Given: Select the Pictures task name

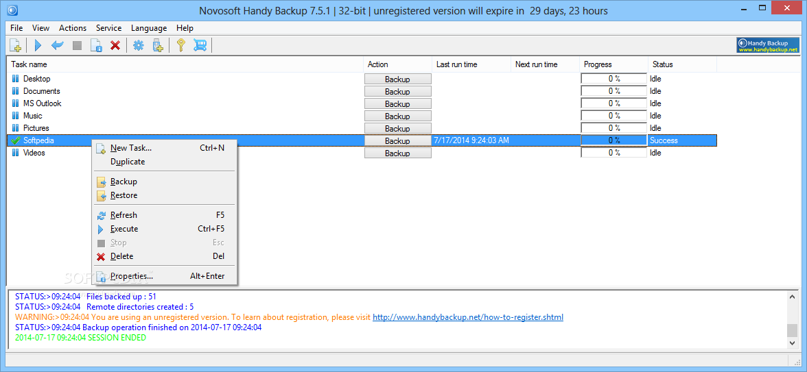Looking at the screenshot, I should tap(36, 128).
